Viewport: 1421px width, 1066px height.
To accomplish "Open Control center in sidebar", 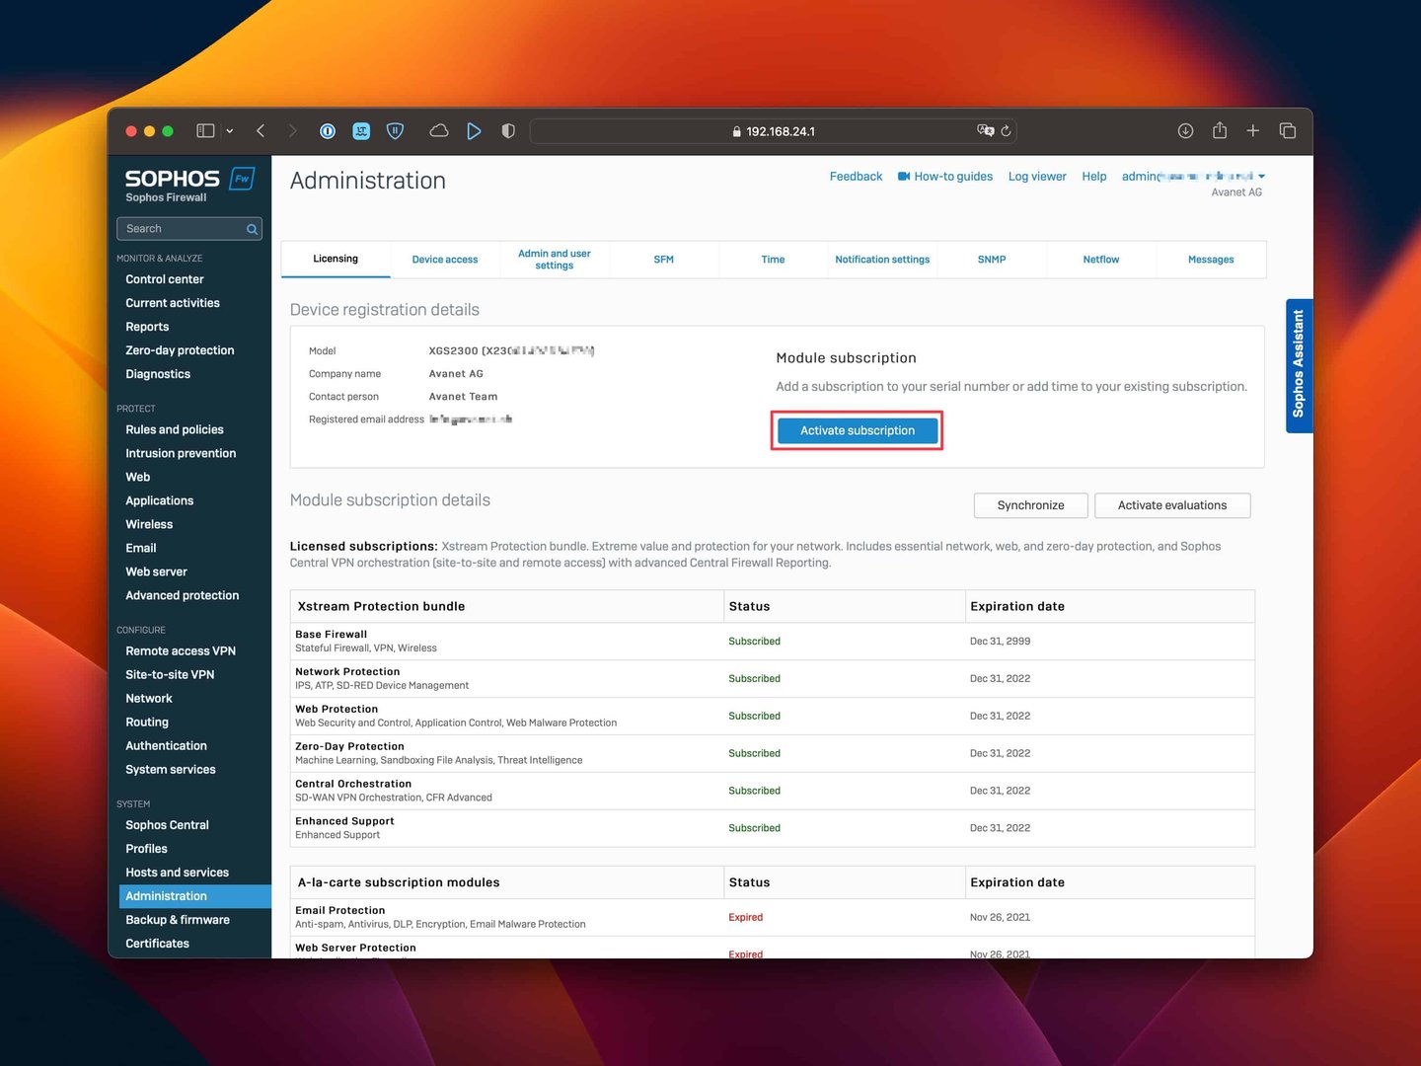I will coord(165,279).
